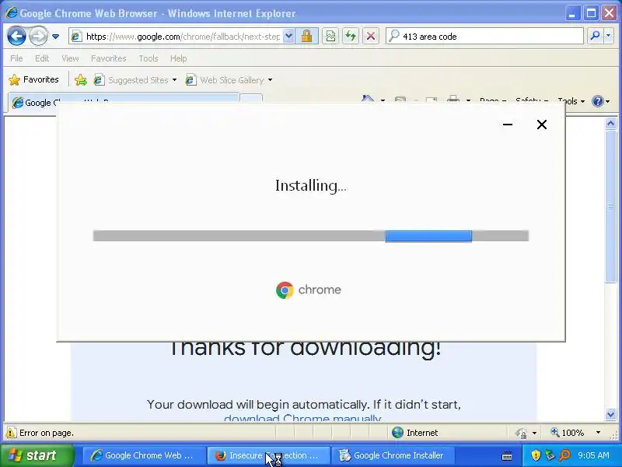Open the zoom level dropdown arrow
The width and height of the screenshot is (622, 467).
[598, 433]
